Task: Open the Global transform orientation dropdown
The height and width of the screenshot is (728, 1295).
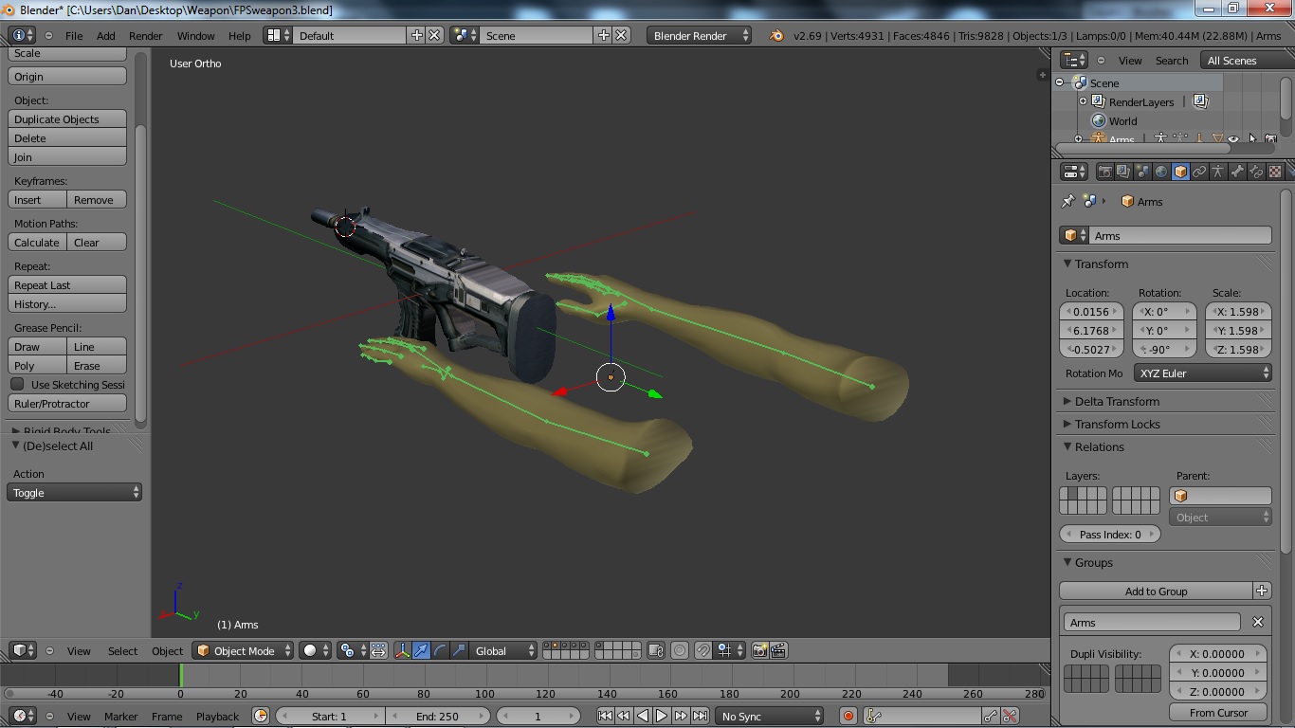Action: pos(504,650)
